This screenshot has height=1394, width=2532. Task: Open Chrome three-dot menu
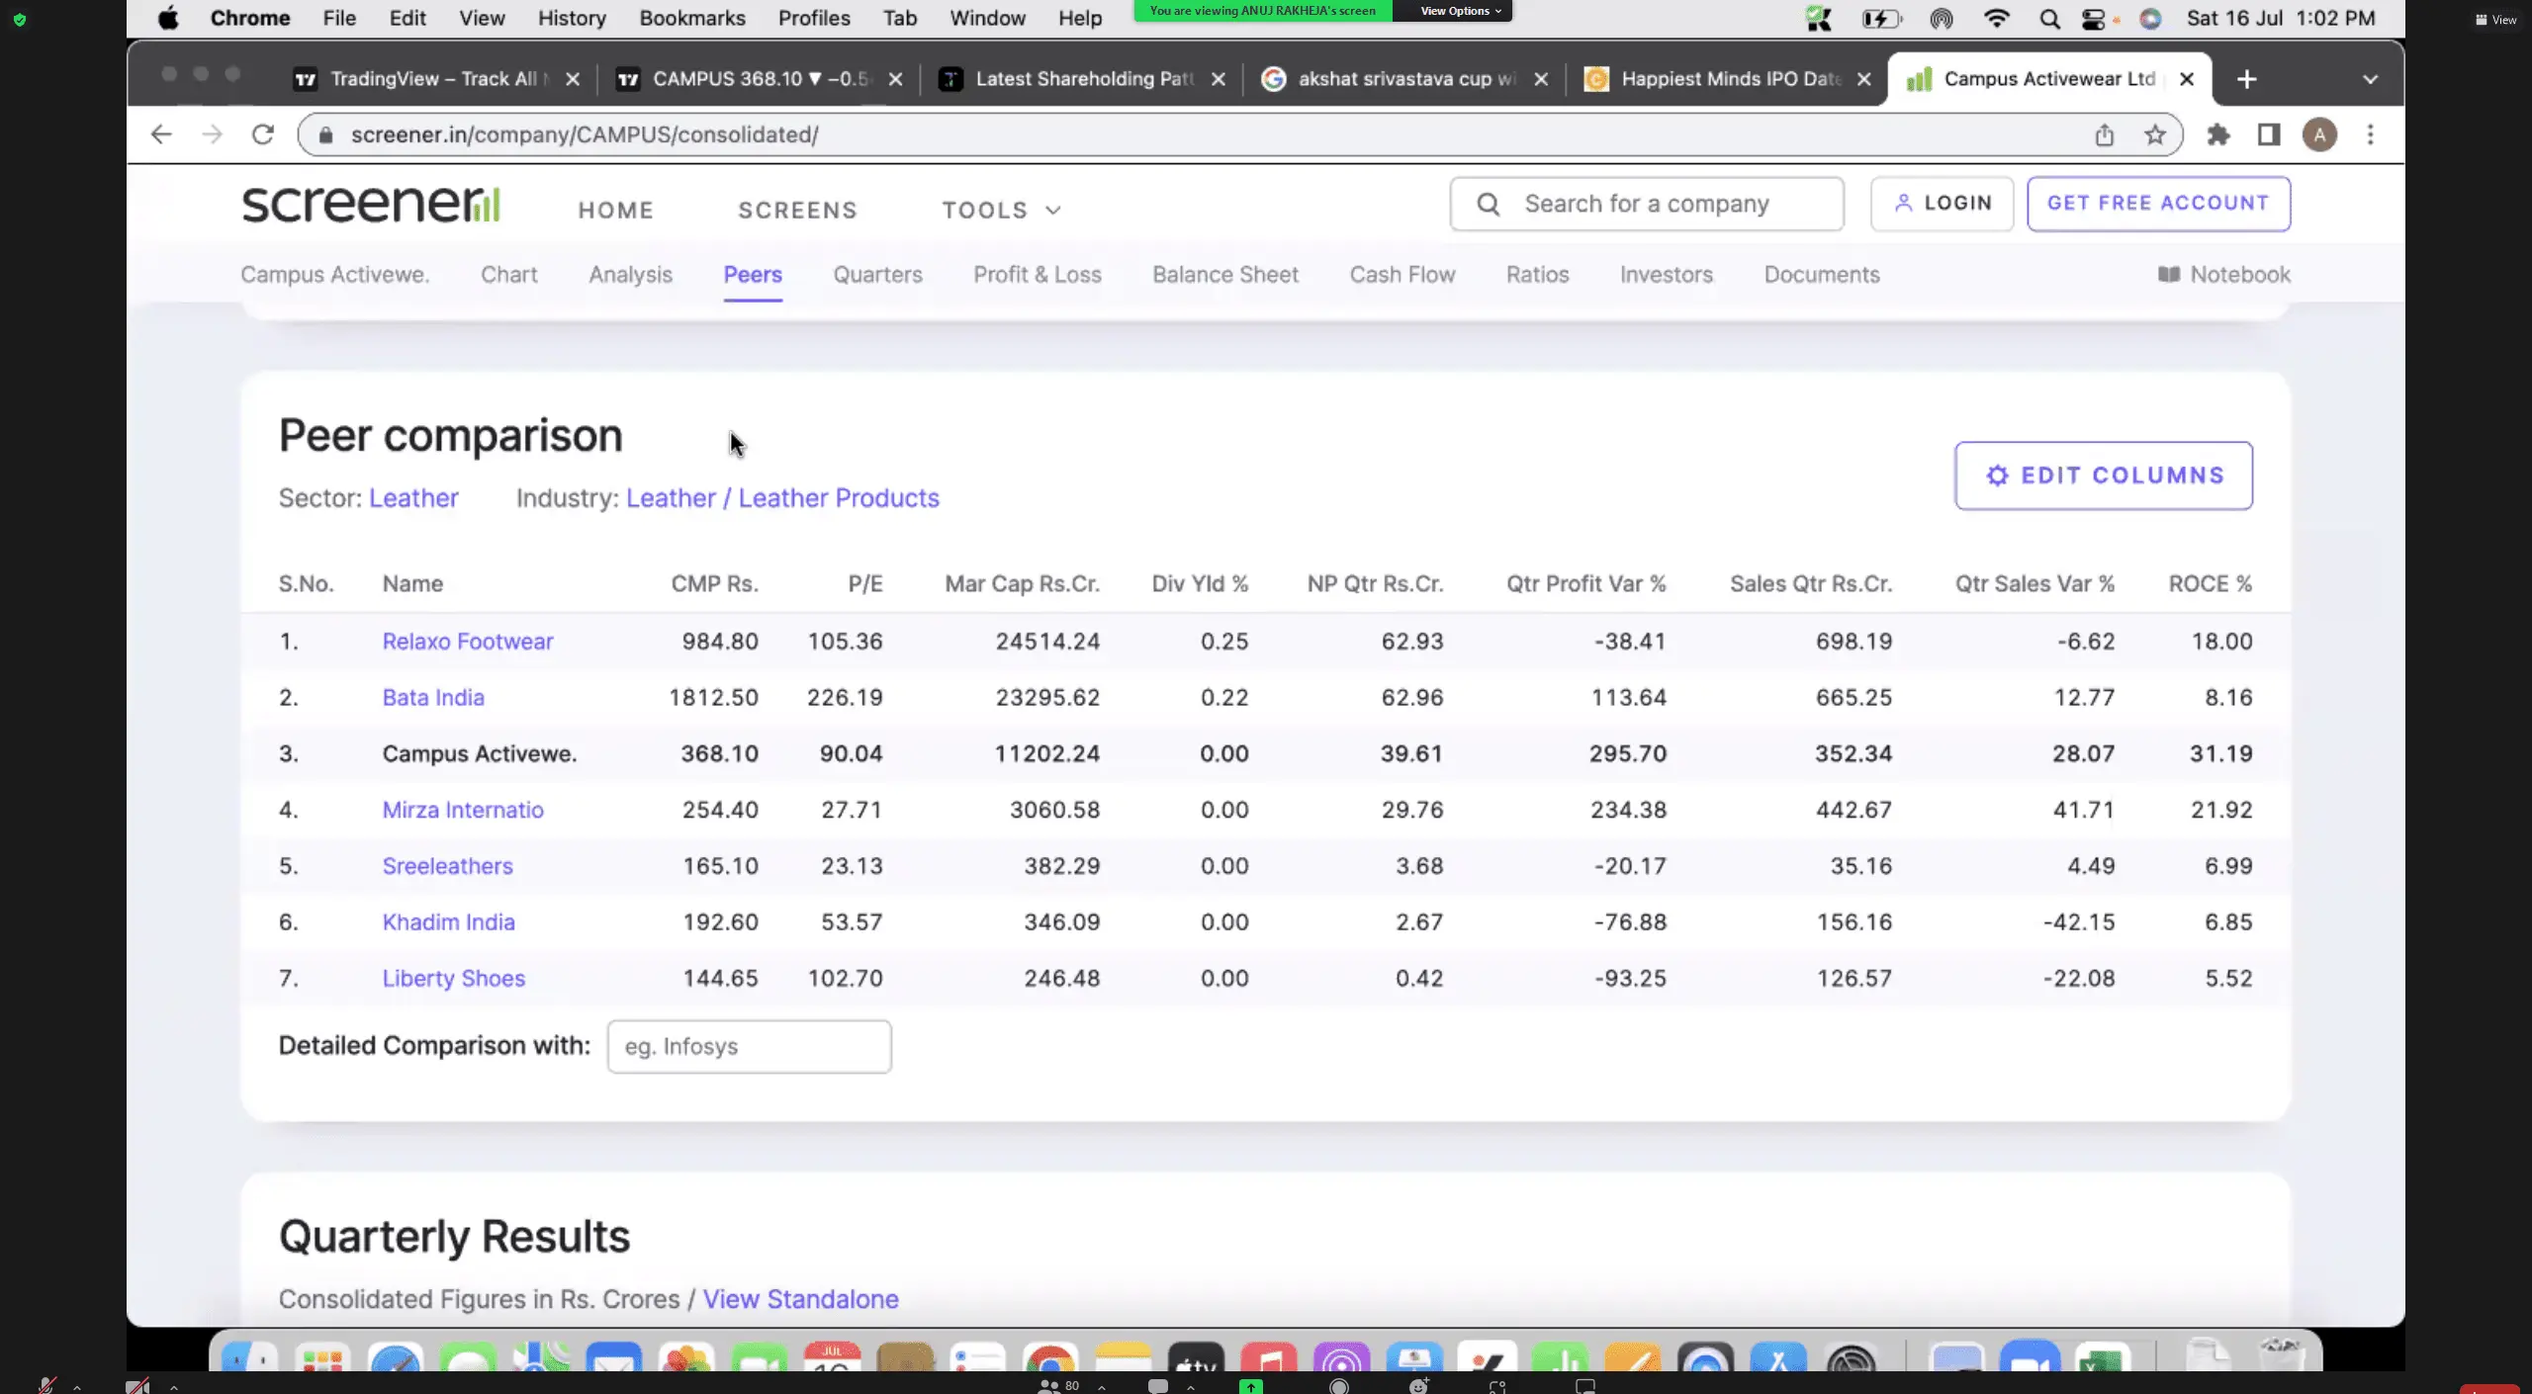coord(2370,134)
